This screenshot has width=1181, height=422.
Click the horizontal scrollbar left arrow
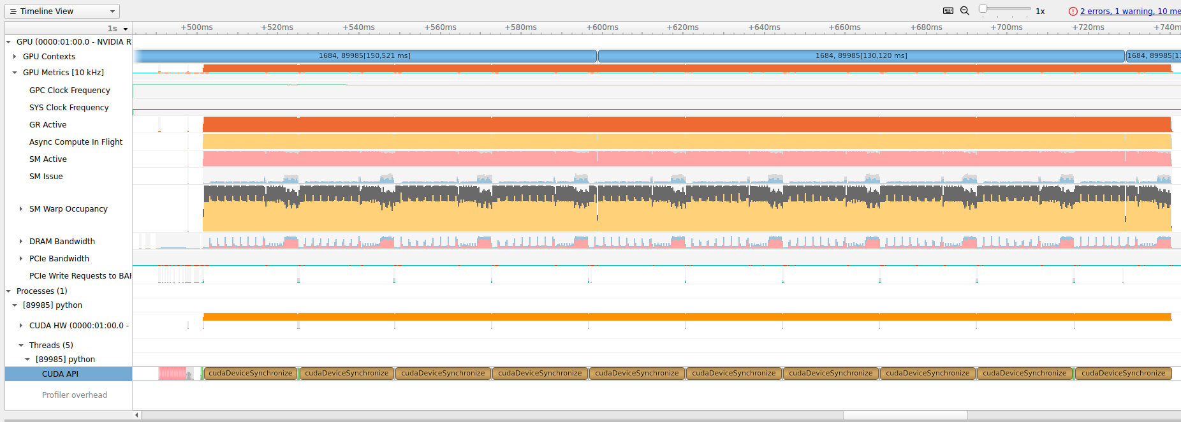[136, 415]
